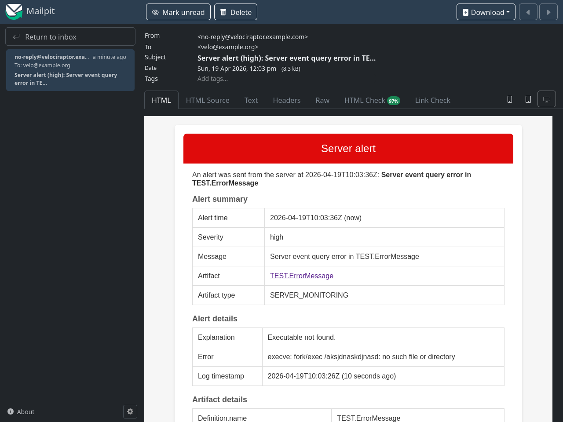Click the red Server alert banner
This screenshot has width=563, height=422.
[x=348, y=149]
